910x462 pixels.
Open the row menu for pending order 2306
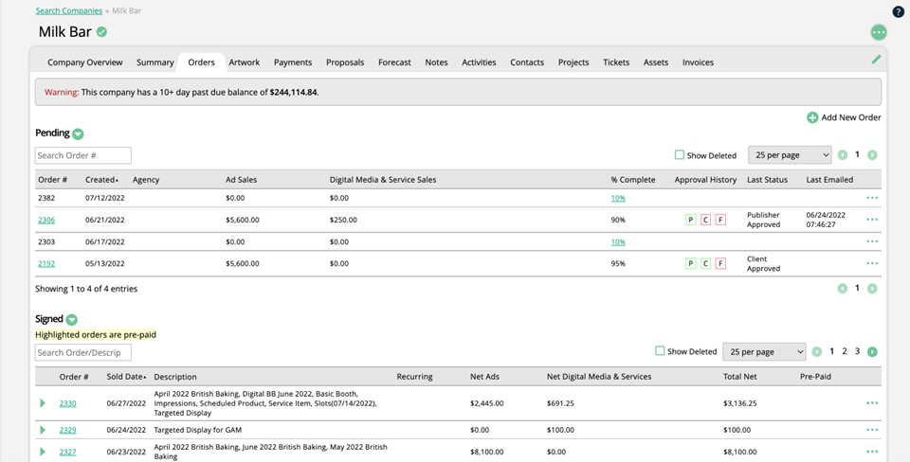(872, 220)
